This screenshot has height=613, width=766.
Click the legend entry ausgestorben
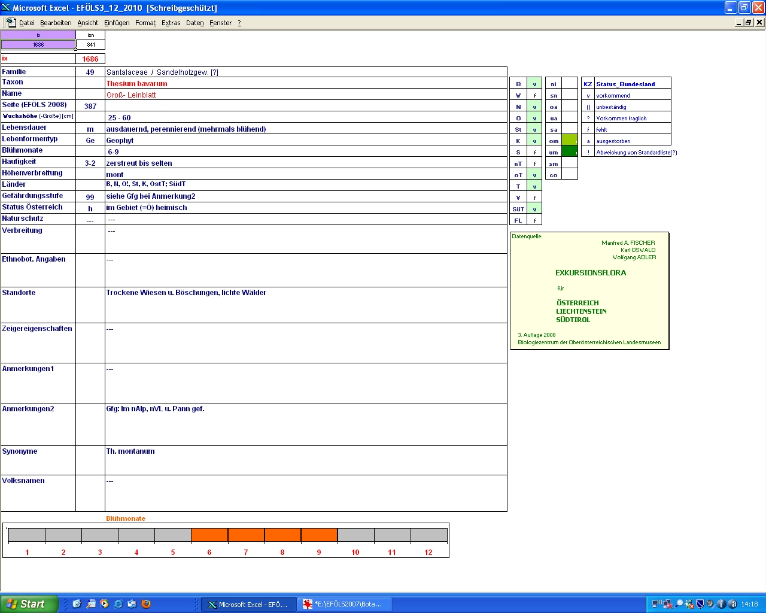[613, 141]
